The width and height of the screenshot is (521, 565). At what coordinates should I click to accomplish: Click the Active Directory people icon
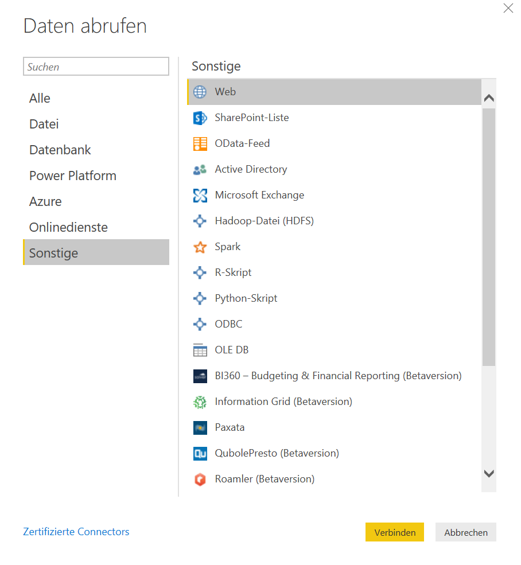coord(200,169)
